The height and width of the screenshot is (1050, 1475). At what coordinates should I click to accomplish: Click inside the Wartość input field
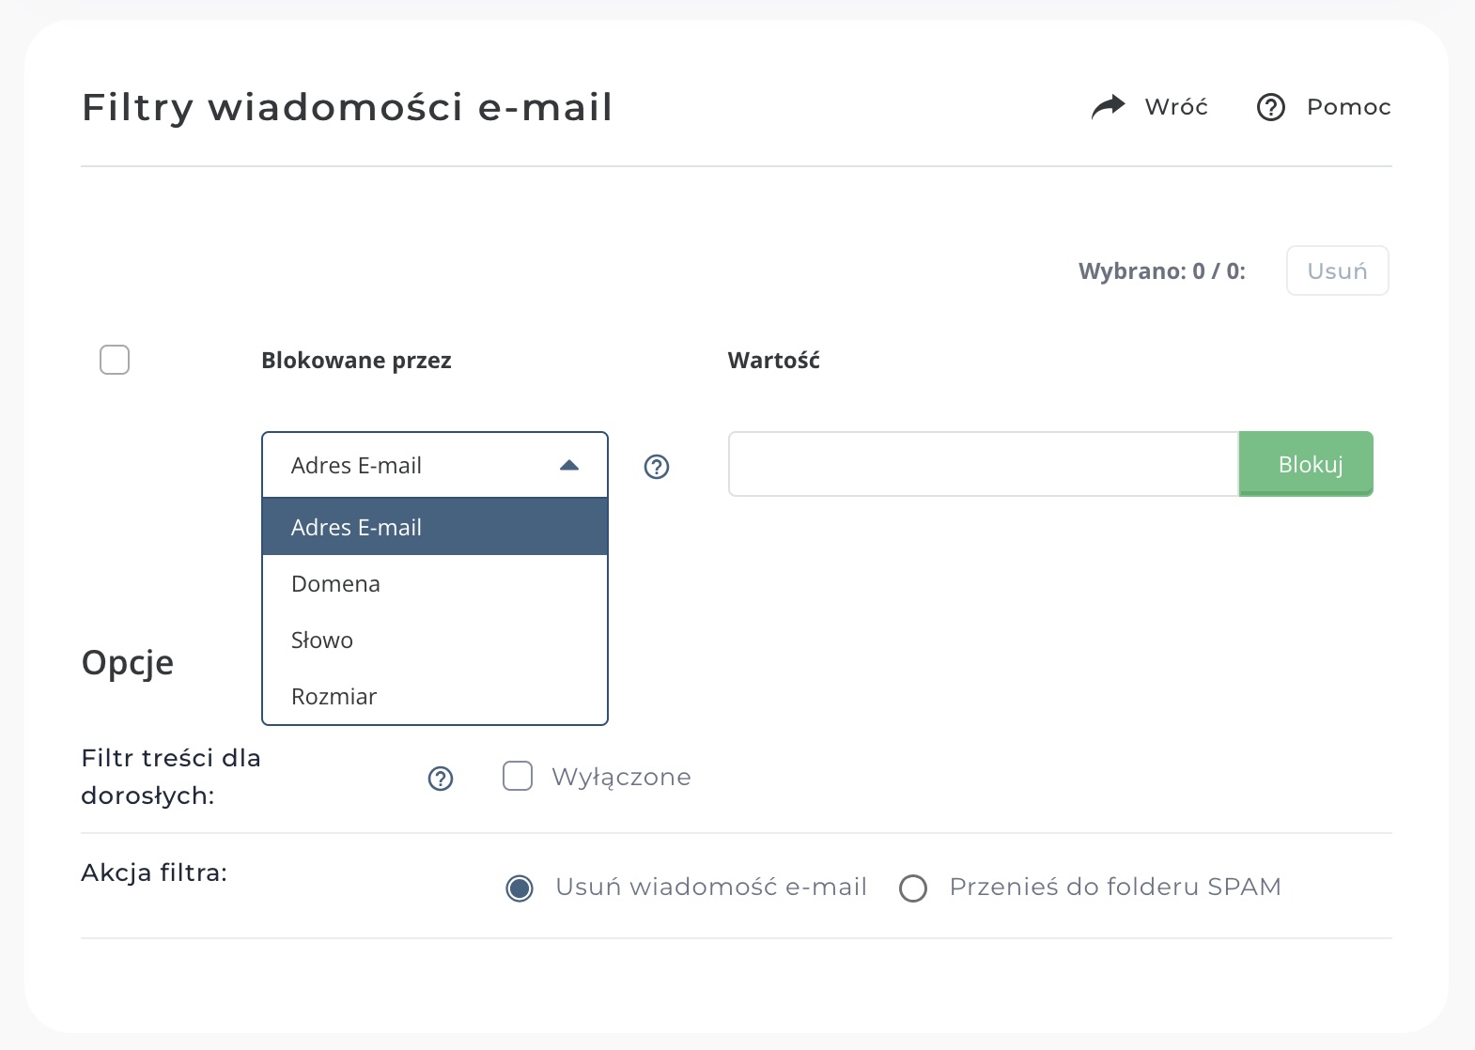tap(982, 463)
